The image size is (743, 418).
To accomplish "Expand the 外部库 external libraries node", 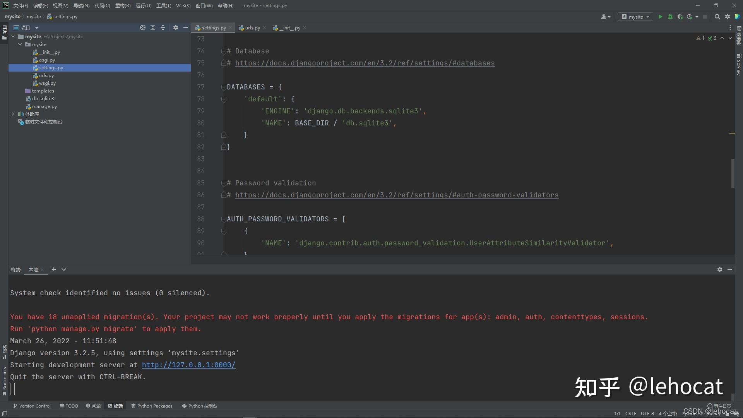I will (13, 114).
